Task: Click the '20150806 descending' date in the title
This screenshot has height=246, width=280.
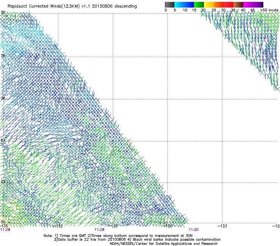Action: [115, 6]
